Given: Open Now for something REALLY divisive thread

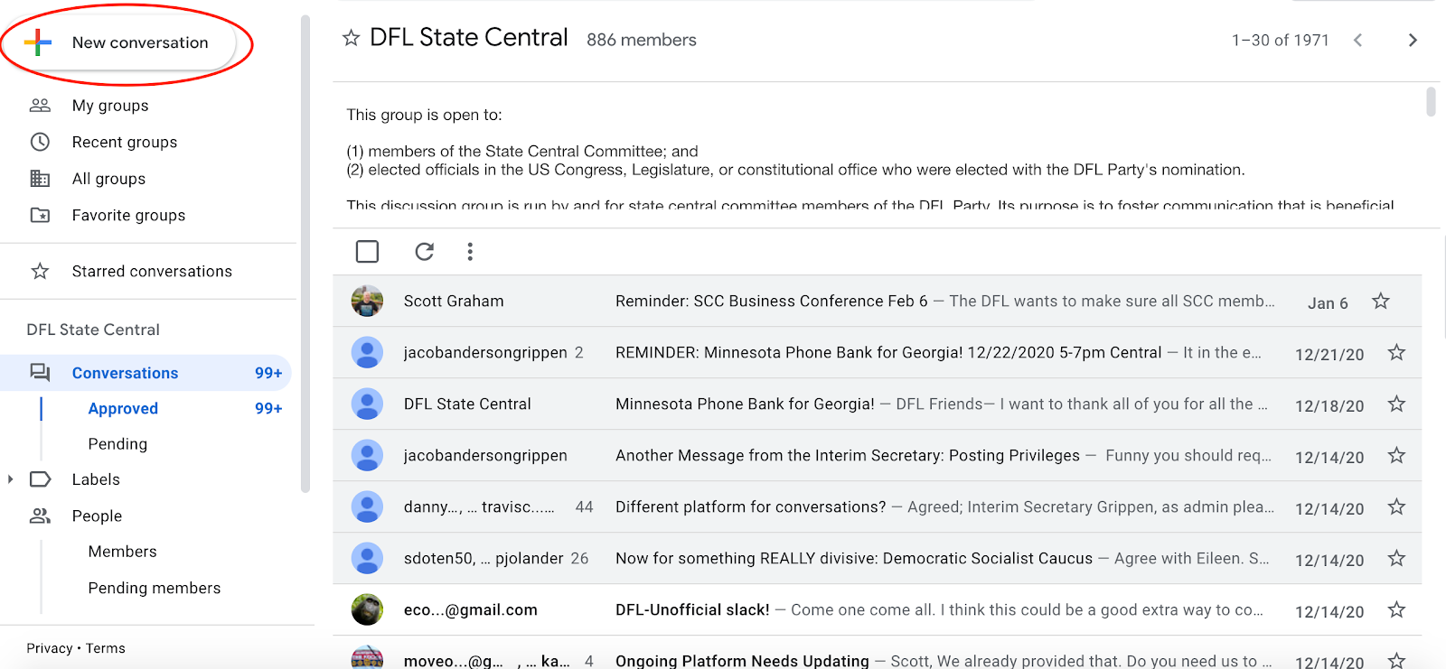Looking at the screenshot, I should coord(853,558).
